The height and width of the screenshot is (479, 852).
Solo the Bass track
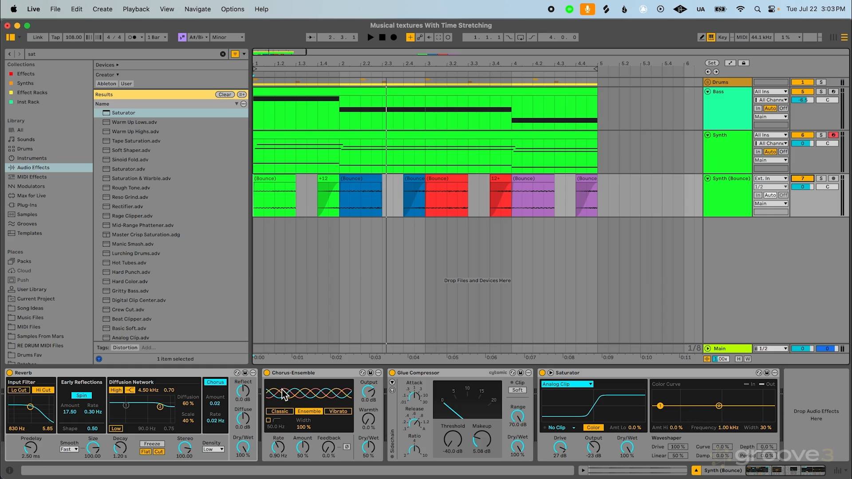821,91
